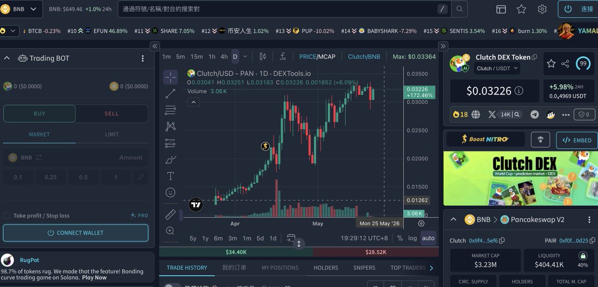This screenshot has height=287, width=598.
Task: Collapse the Trading BOT panel
Action: coord(7,58)
